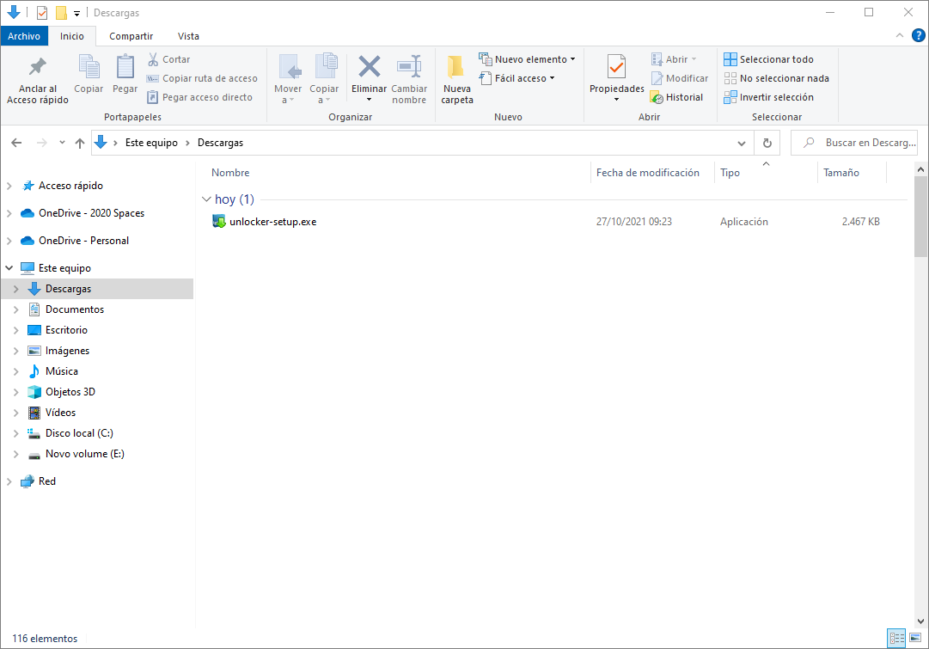Open the Vista ribbon tab

pyautogui.click(x=188, y=36)
